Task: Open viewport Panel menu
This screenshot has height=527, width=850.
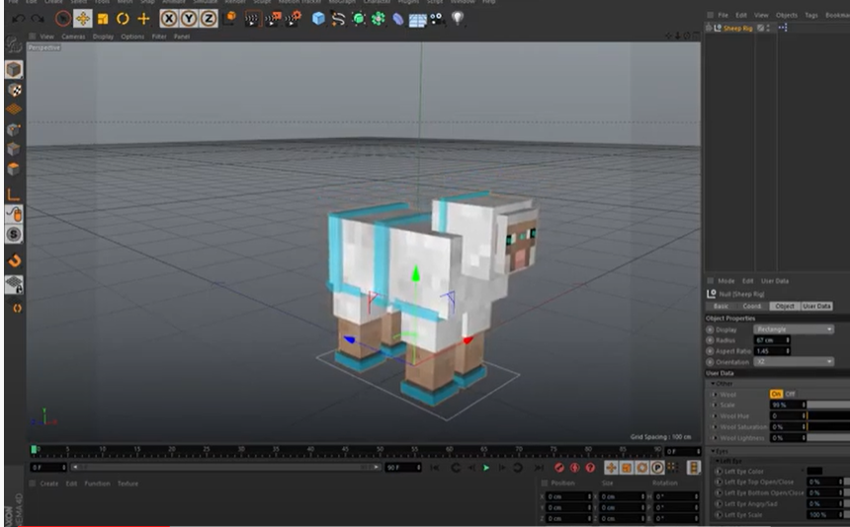Action: coord(182,37)
